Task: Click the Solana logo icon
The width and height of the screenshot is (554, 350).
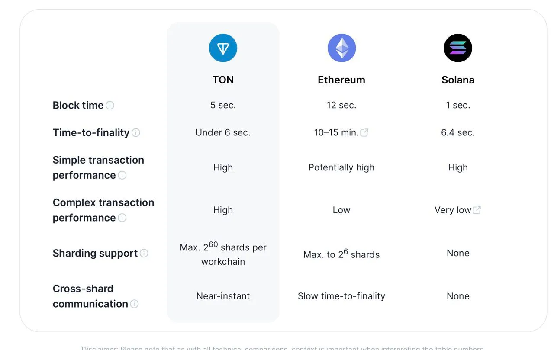Action: [x=458, y=48]
